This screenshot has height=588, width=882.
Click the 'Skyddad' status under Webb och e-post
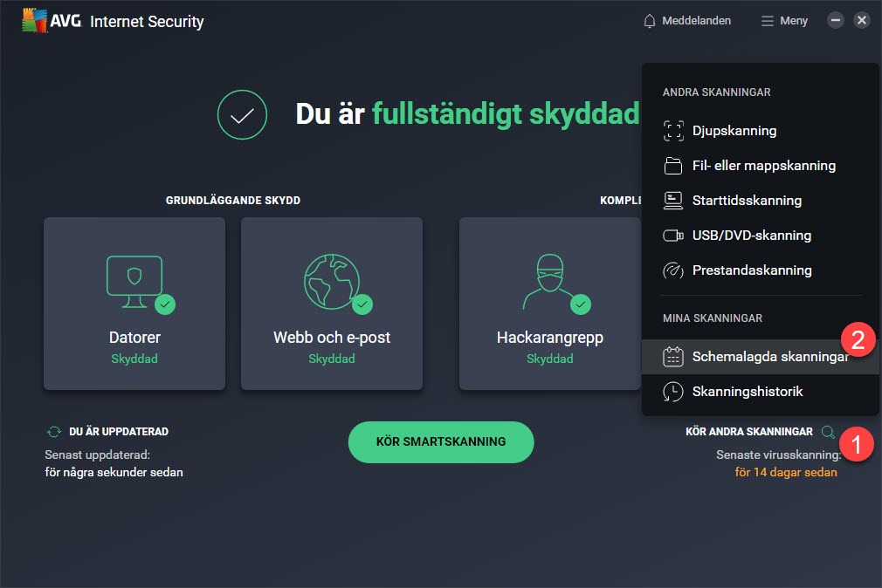click(332, 359)
